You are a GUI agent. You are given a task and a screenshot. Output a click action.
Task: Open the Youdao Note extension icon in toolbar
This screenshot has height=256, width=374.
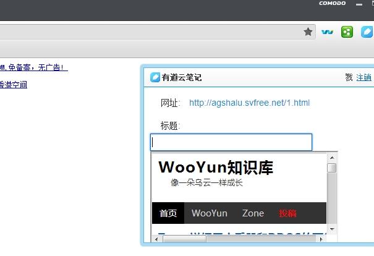(367, 32)
